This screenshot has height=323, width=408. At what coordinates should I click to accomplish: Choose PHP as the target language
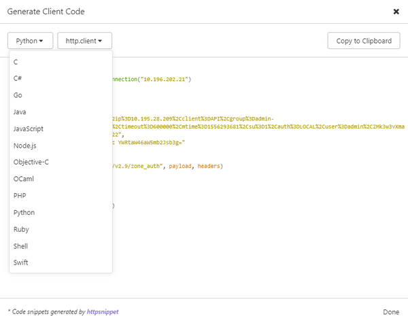(x=61, y=195)
